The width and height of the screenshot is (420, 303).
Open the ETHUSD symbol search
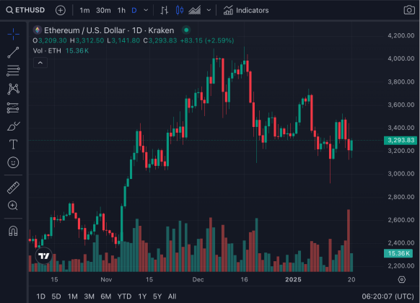pos(25,10)
